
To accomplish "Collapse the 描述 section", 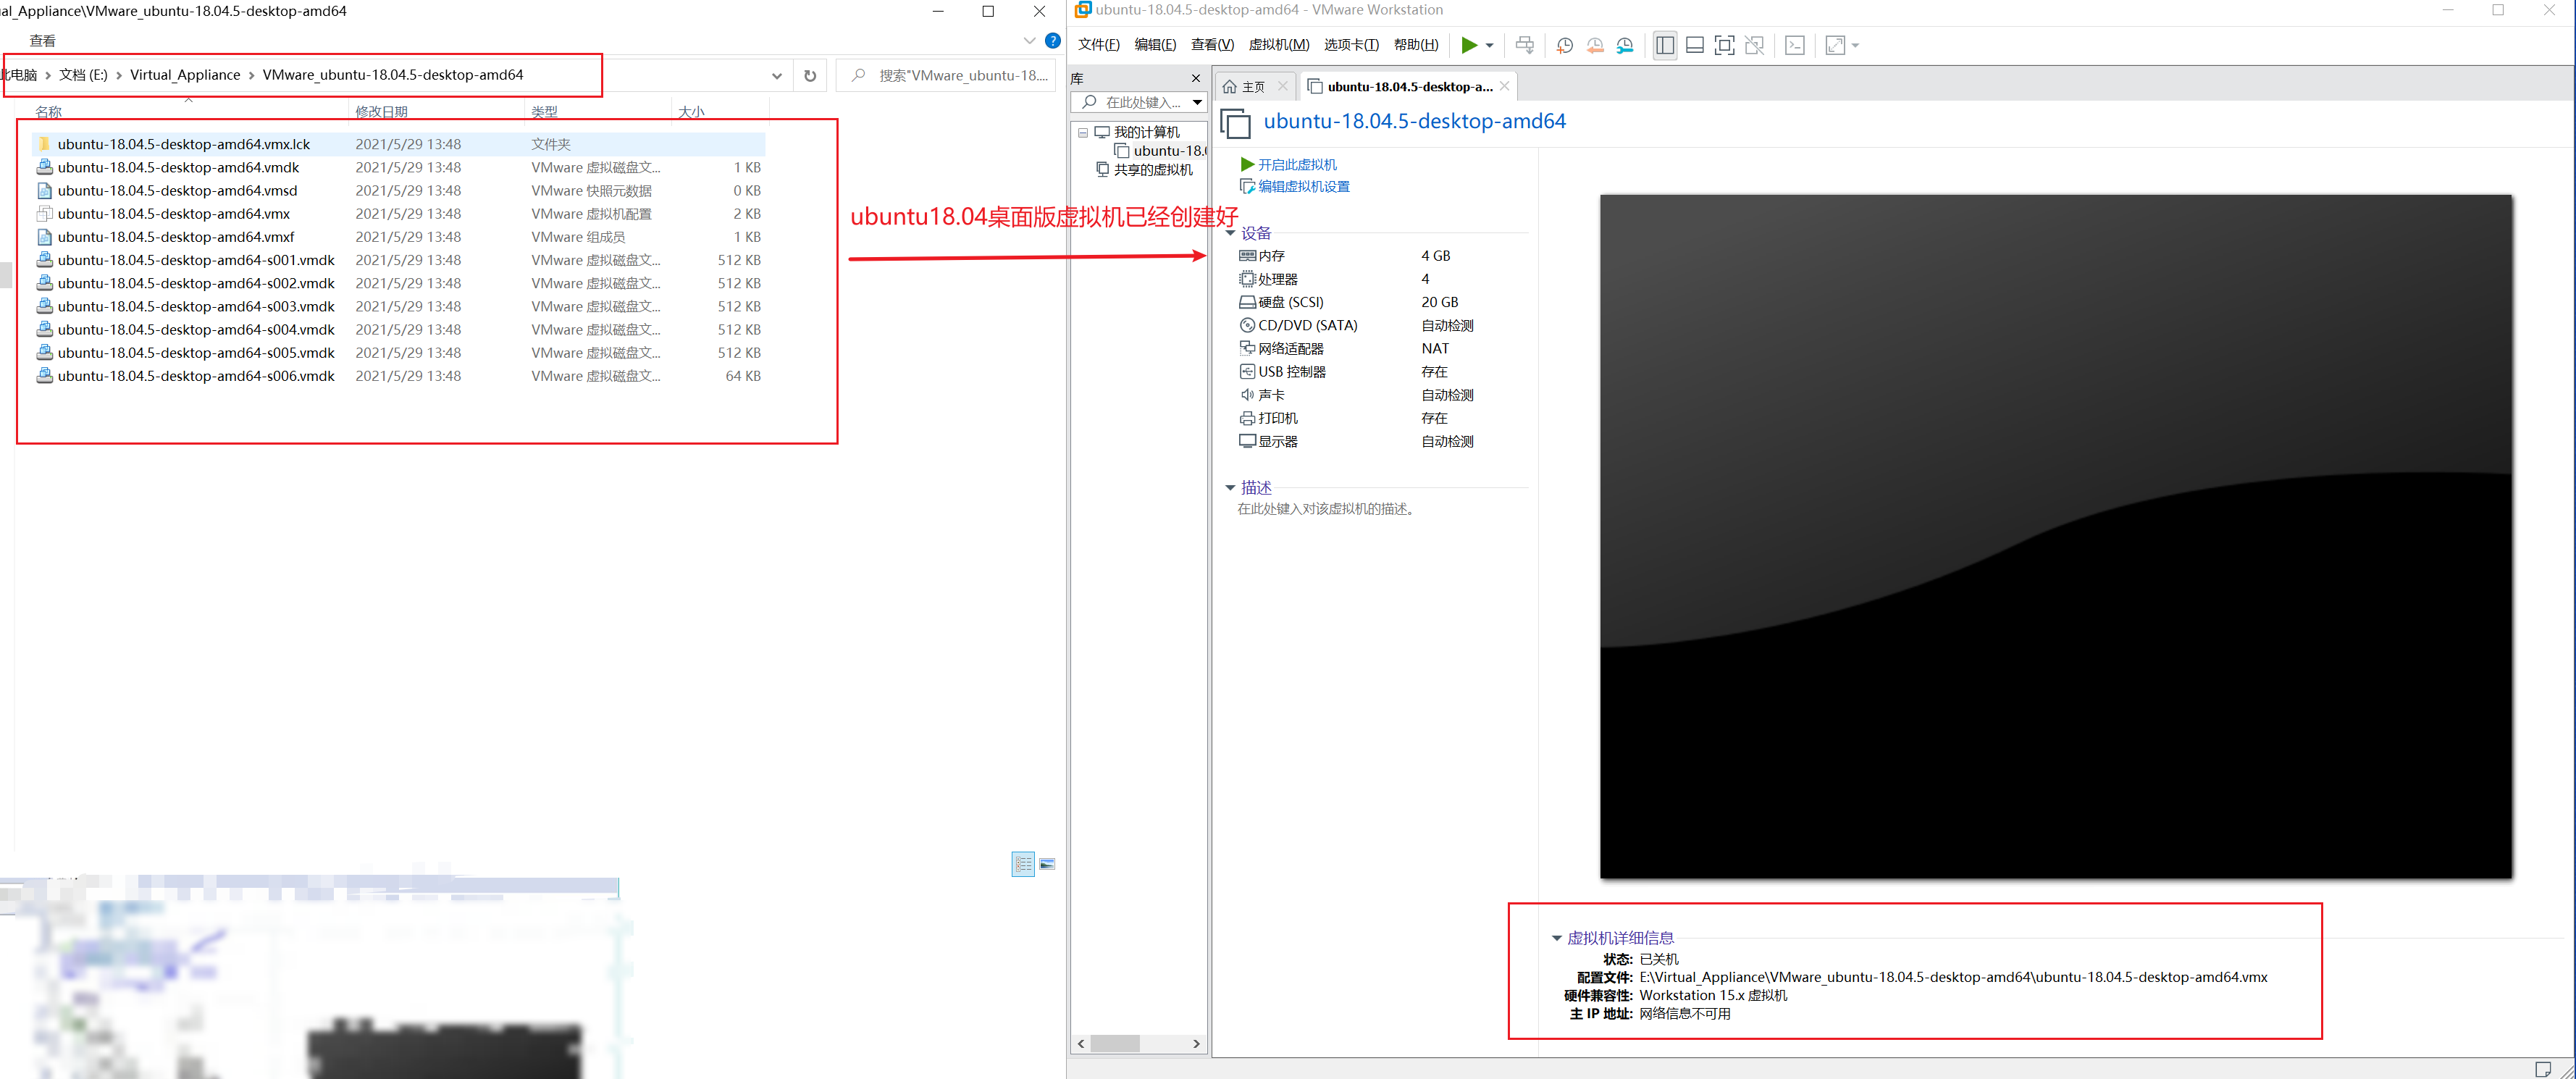I will [1230, 488].
